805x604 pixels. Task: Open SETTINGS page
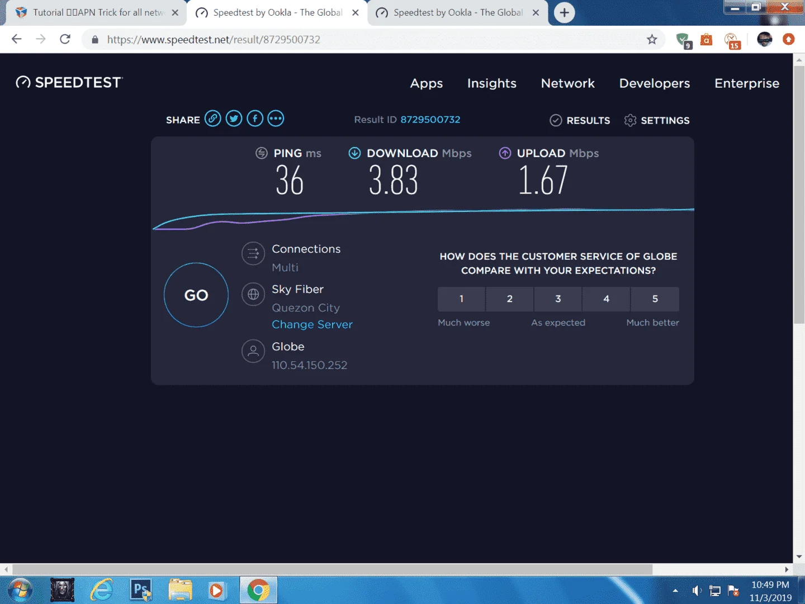pyautogui.click(x=665, y=120)
